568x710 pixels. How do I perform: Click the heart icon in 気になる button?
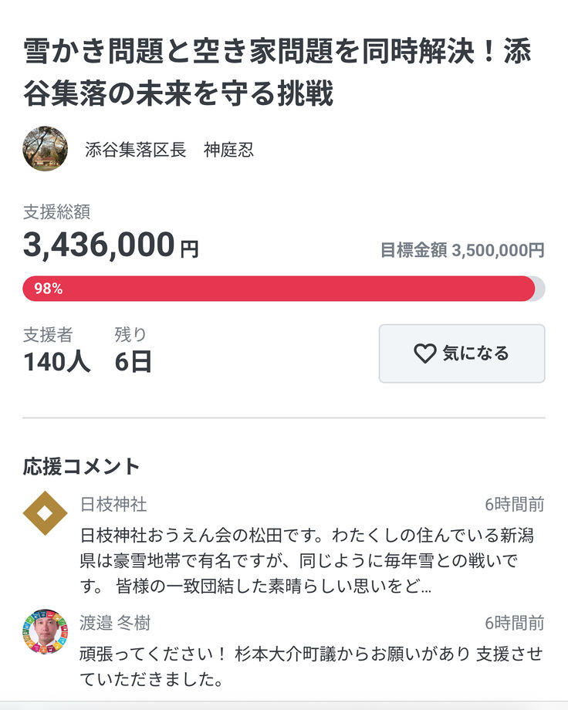click(x=425, y=353)
